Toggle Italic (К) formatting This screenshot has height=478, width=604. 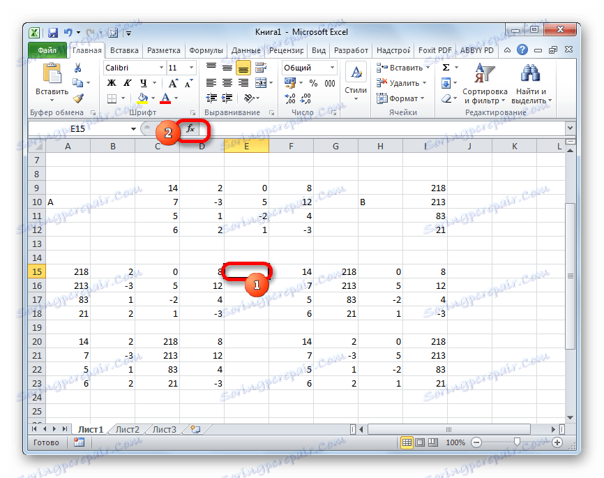pos(128,83)
